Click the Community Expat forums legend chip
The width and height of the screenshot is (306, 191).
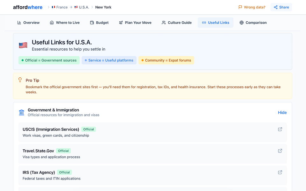point(166,60)
